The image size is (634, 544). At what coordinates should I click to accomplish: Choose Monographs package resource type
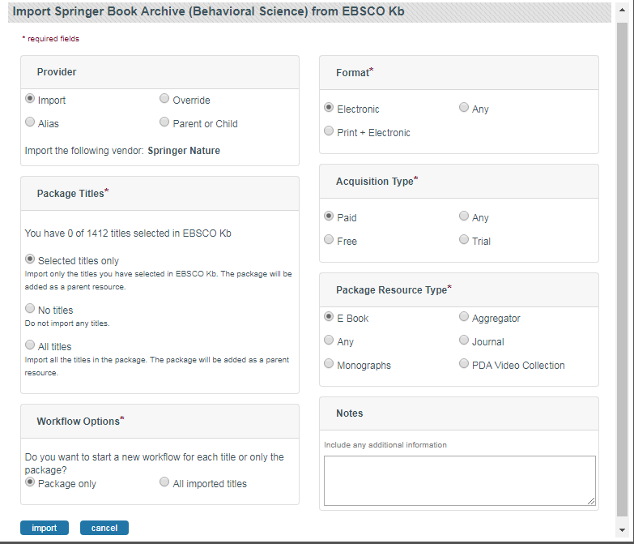[x=329, y=363]
